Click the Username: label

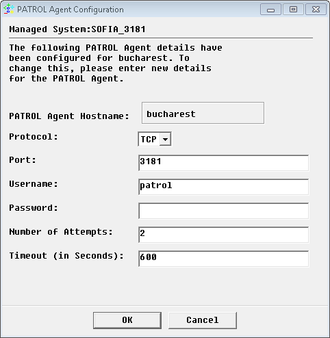pyautogui.click(x=34, y=184)
